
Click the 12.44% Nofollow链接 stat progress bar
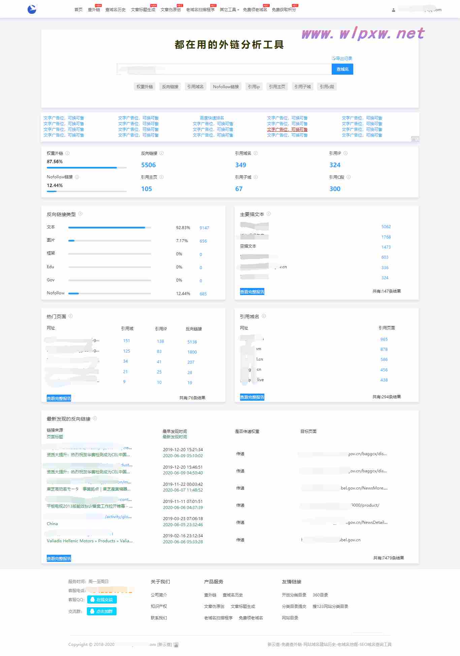[x=87, y=191]
